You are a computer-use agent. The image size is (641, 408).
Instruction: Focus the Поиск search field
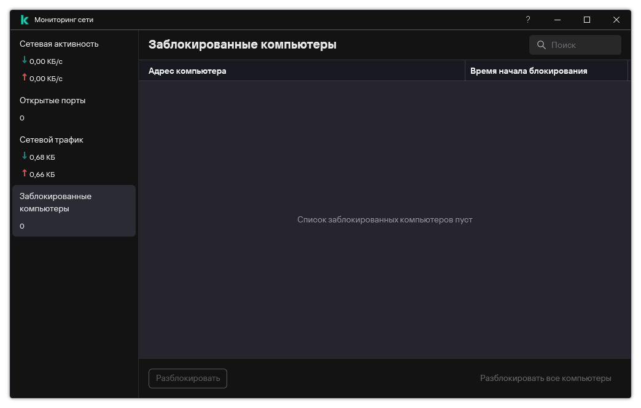(575, 45)
